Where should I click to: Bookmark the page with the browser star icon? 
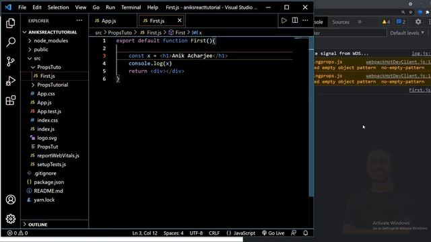[x=411, y=12]
